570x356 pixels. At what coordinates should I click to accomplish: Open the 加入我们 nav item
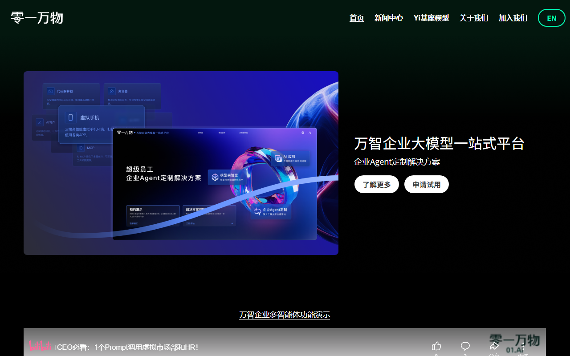(x=513, y=18)
